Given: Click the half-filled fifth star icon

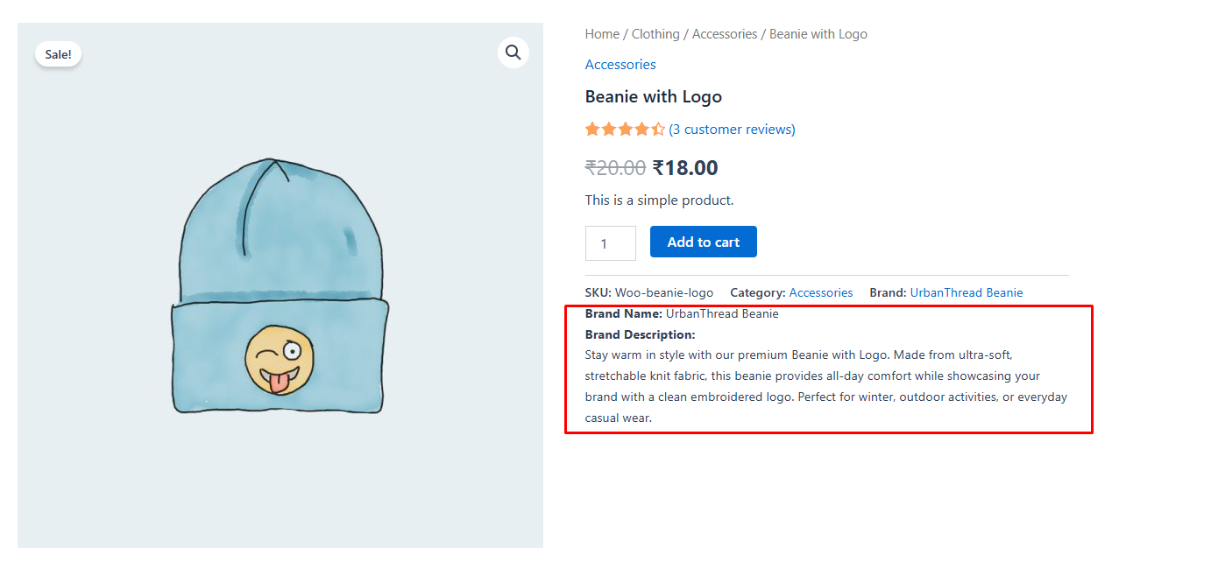Looking at the screenshot, I should point(658,129).
